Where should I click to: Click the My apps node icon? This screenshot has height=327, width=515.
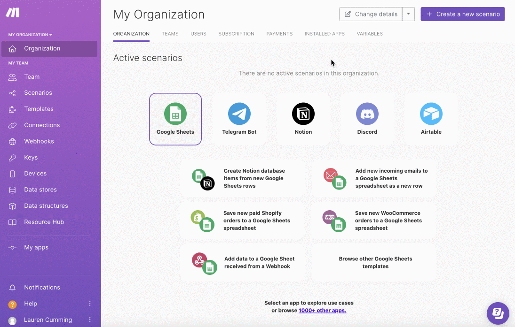tap(13, 248)
